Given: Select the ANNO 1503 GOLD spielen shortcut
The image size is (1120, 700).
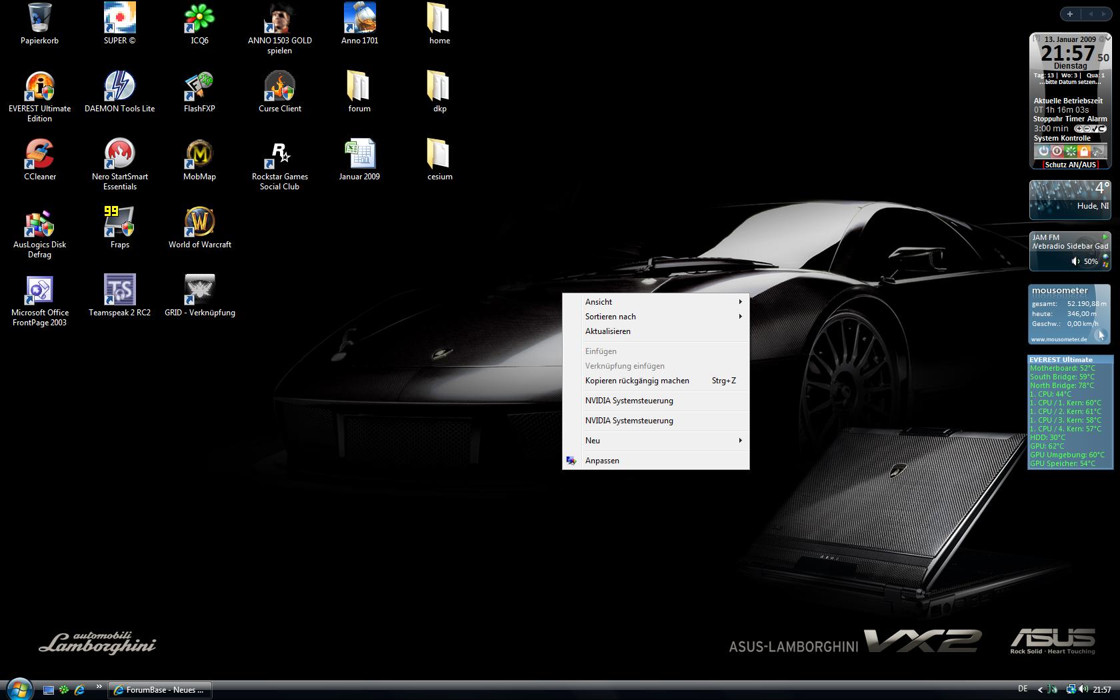Looking at the screenshot, I should point(280,29).
